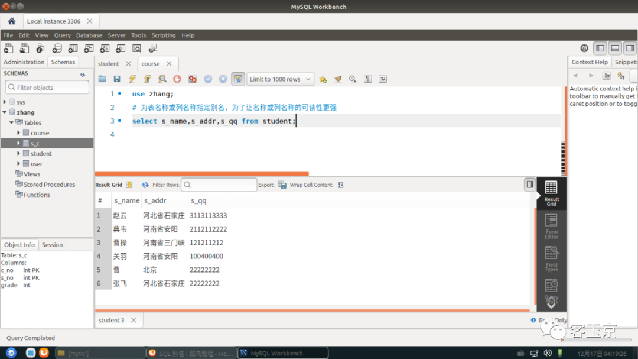Open script file in query editor

point(102,79)
